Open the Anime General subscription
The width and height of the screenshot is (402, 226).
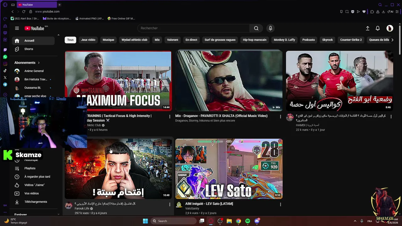33,71
